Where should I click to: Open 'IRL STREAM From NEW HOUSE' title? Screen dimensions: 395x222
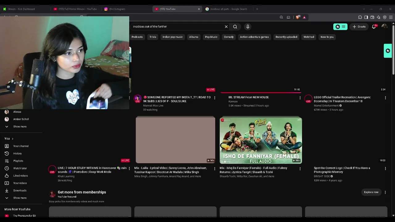coord(249,97)
